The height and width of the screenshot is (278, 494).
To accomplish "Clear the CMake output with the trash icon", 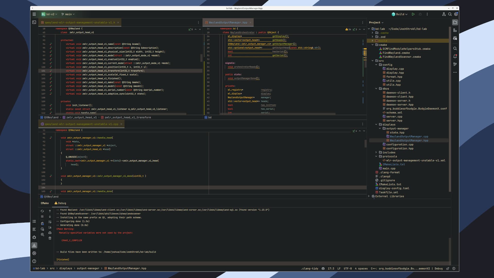I will [x=50, y=238].
